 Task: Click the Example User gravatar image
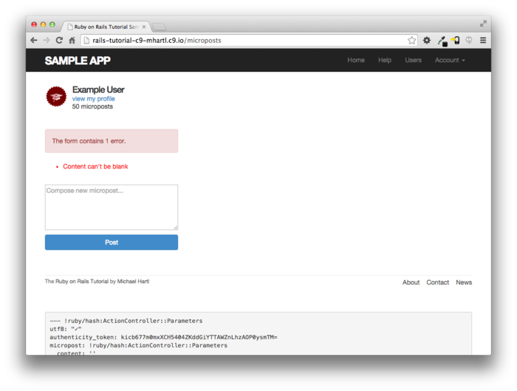pos(56,96)
